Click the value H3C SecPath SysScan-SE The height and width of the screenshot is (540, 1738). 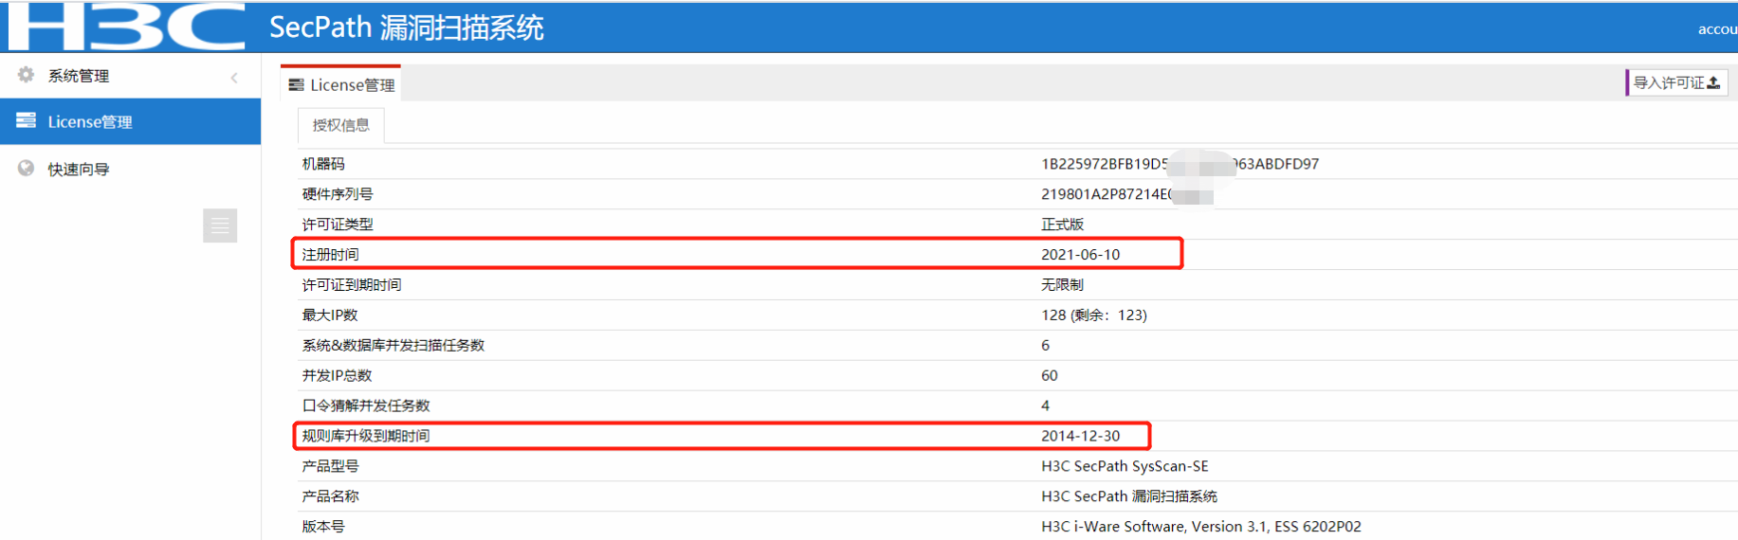click(1125, 466)
